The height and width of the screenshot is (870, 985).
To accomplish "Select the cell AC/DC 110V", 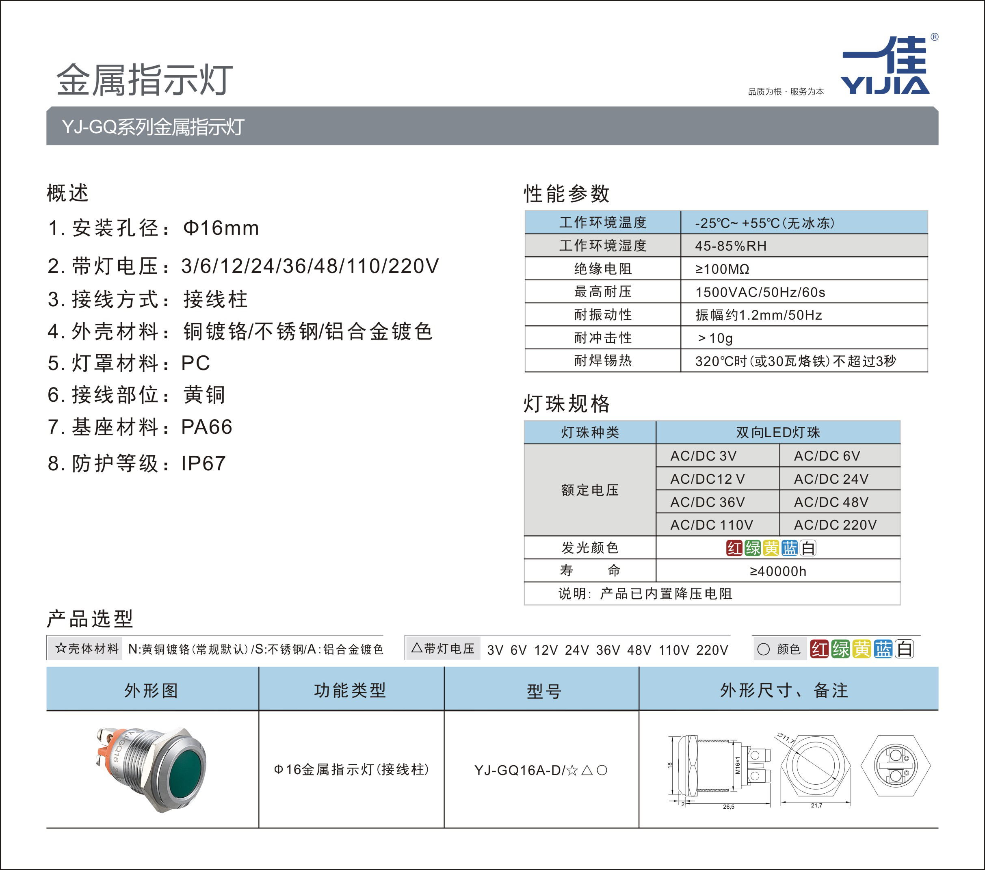I will [x=718, y=524].
